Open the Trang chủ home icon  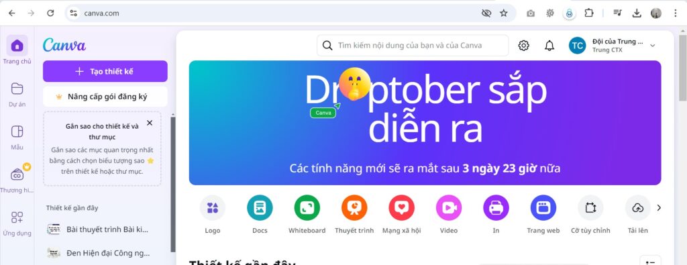[x=17, y=46]
